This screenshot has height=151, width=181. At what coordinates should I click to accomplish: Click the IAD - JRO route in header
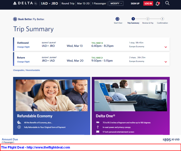(50, 4)
